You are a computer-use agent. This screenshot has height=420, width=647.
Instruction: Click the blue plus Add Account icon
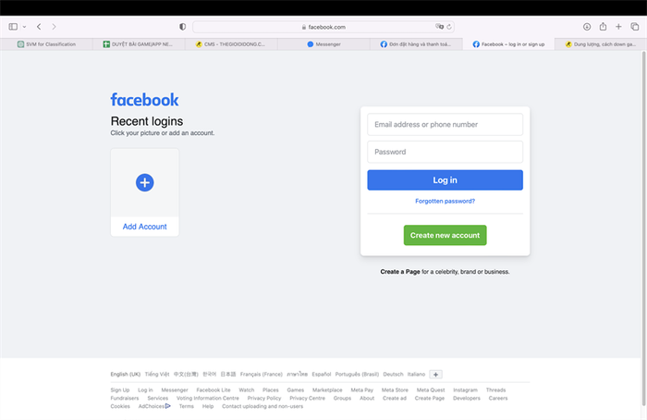click(145, 182)
